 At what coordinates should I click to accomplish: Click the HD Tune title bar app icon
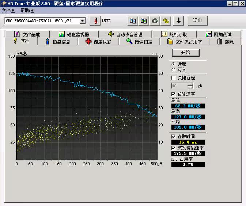click(x=4, y=3)
